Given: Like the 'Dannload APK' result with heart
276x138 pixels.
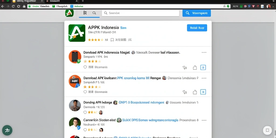Looking at the screenshot, I should 85,92.
